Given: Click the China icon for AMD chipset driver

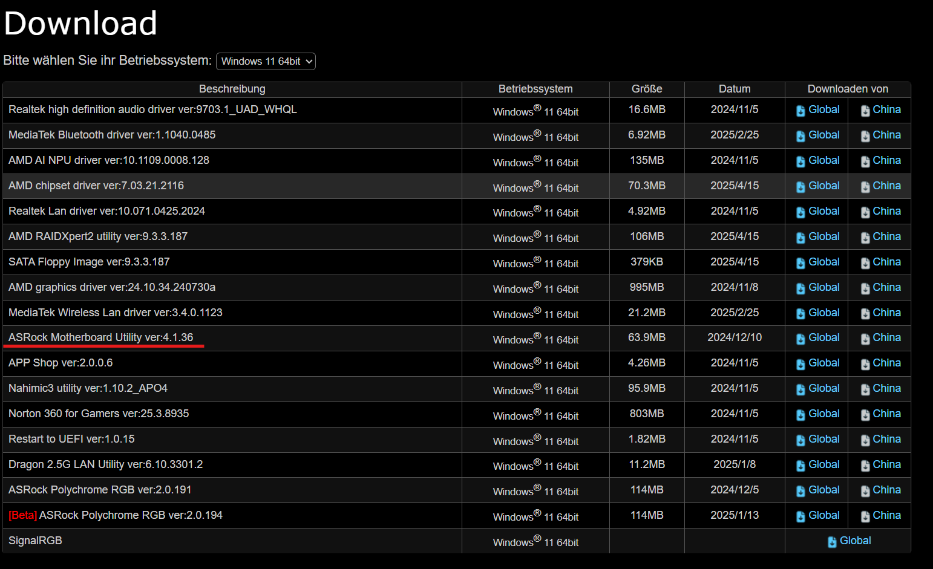Looking at the screenshot, I should [865, 187].
